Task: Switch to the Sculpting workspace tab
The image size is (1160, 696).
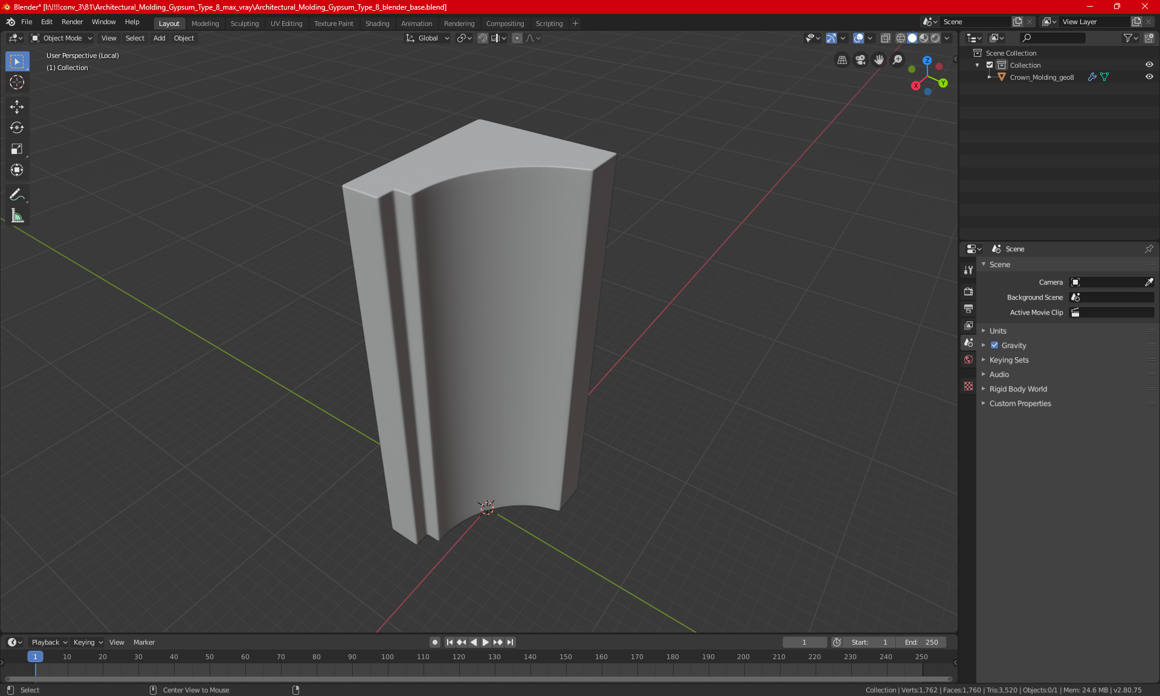Action: point(245,24)
